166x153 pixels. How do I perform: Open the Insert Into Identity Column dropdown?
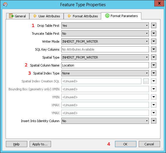105,121
